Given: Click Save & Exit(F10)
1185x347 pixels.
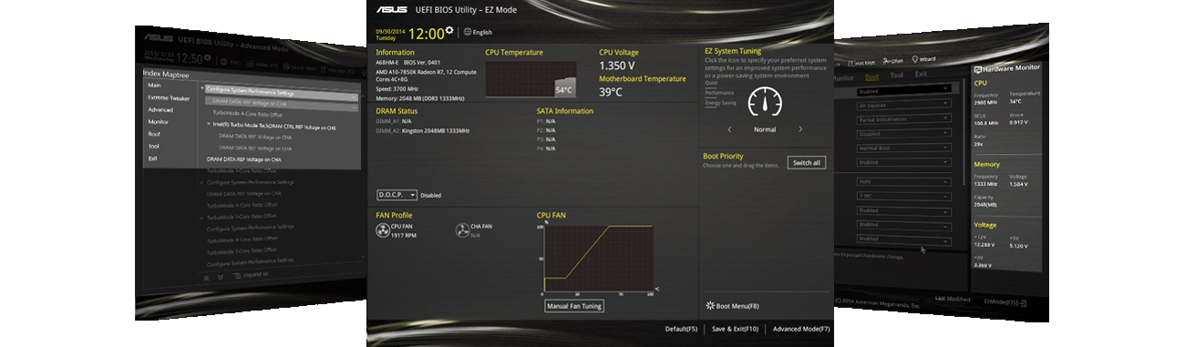Looking at the screenshot, I should (x=735, y=328).
